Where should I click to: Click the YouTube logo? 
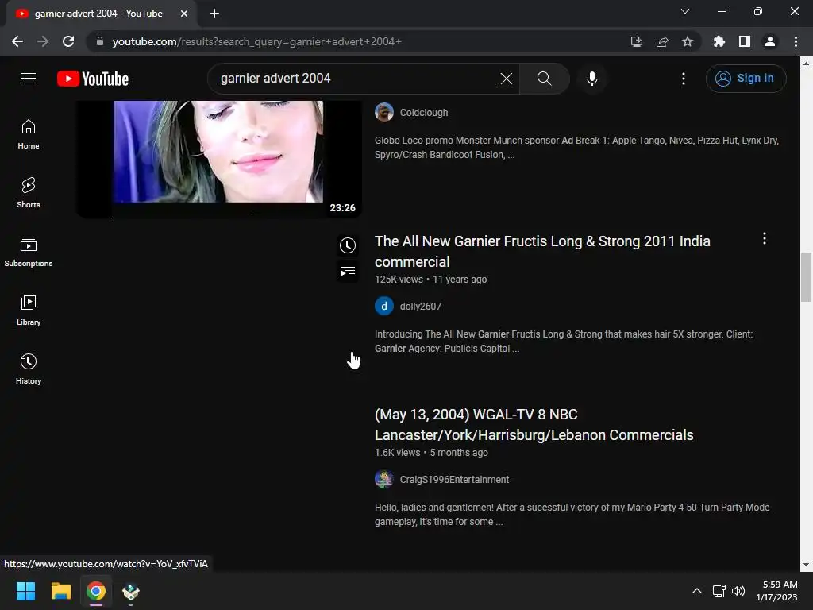pyautogui.click(x=93, y=79)
